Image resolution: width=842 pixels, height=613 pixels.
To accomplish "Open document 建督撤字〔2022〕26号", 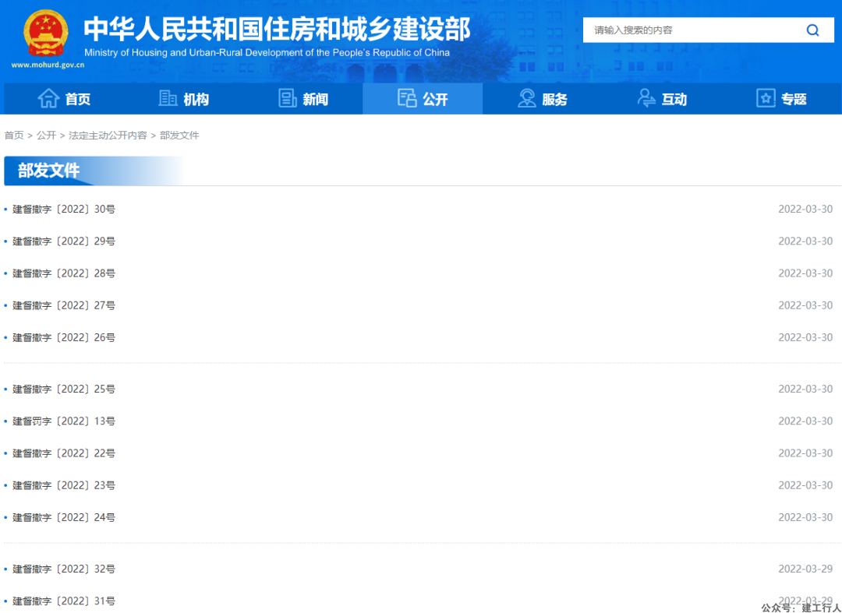I will pyautogui.click(x=64, y=338).
